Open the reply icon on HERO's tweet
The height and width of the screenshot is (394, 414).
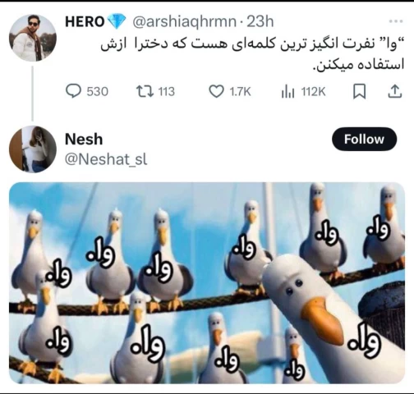click(73, 91)
